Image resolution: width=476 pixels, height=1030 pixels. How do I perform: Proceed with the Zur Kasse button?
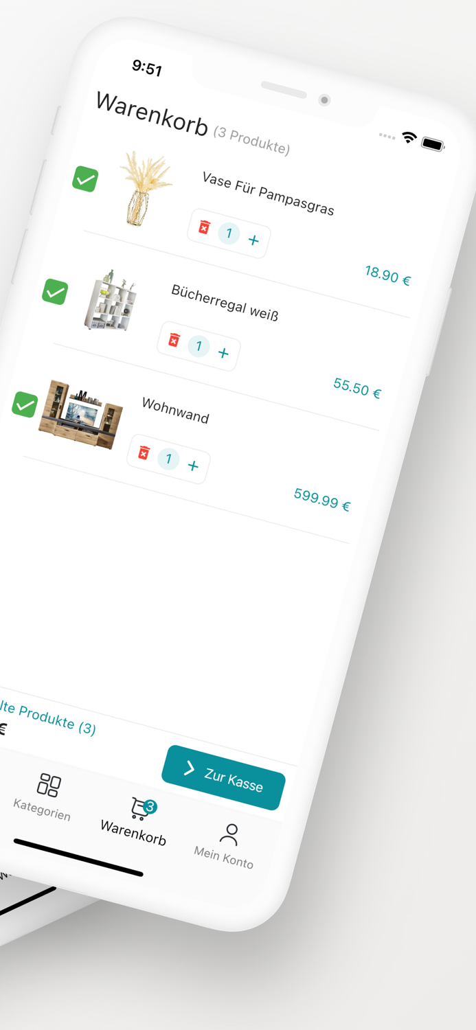click(223, 777)
